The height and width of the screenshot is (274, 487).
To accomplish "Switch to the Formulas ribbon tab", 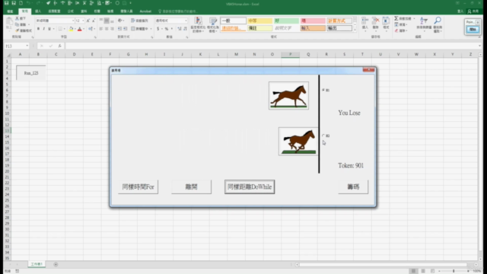I will pos(71,11).
